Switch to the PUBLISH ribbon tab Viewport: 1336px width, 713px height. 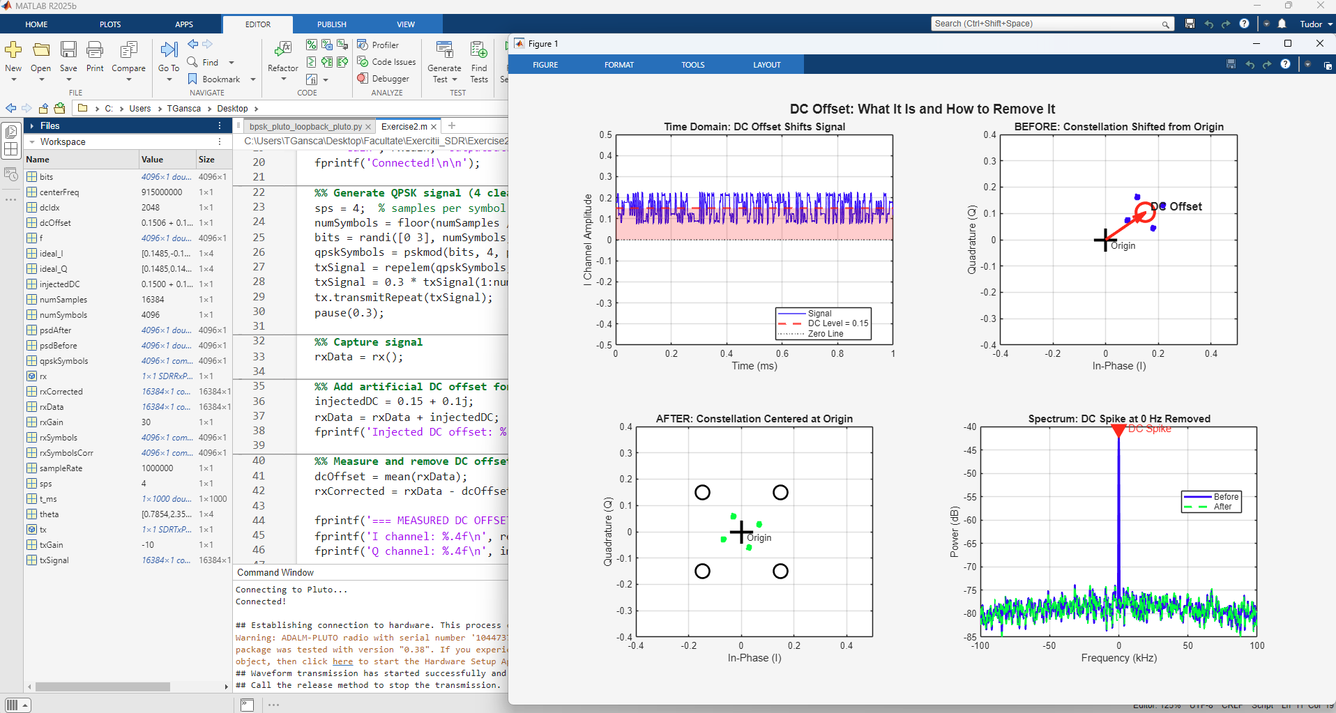[331, 24]
